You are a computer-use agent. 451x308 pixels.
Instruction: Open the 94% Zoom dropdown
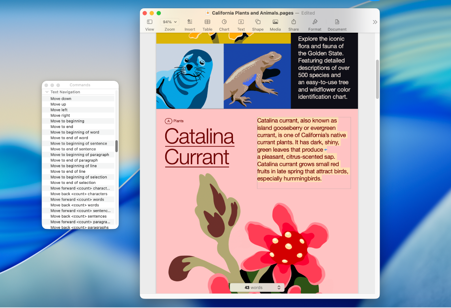click(170, 22)
